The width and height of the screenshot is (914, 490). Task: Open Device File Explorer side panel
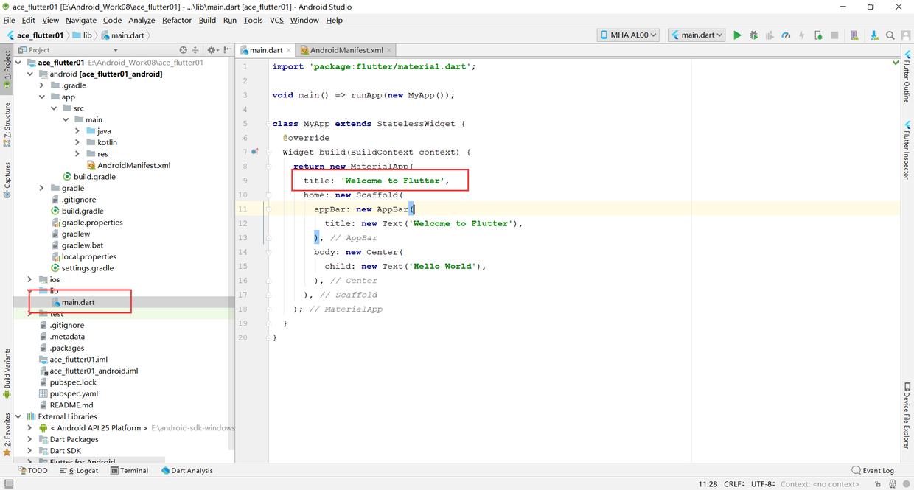point(907,416)
